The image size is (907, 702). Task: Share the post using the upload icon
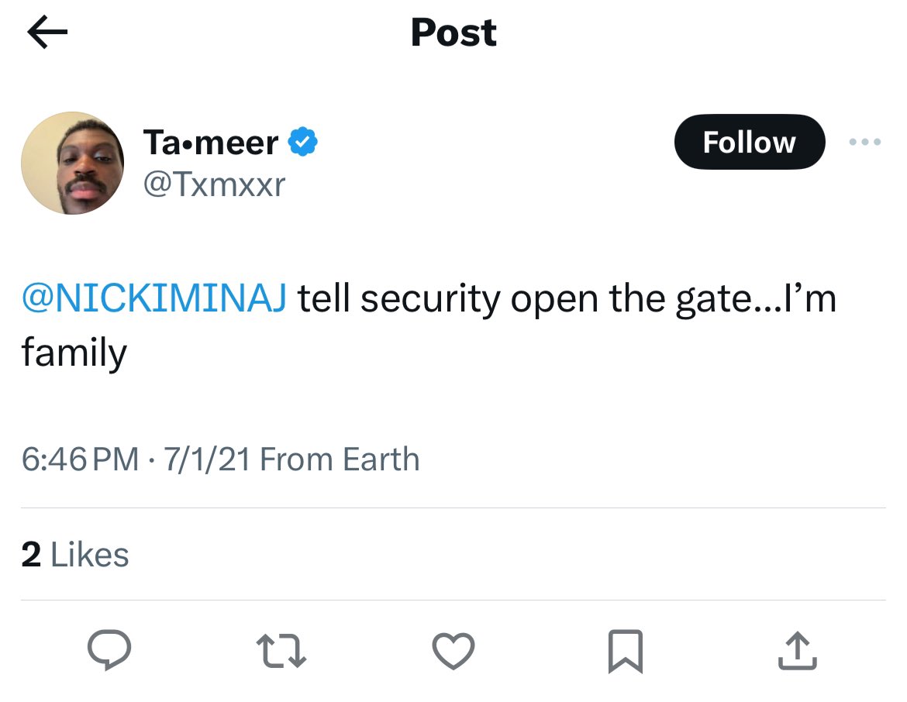[x=797, y=651]
